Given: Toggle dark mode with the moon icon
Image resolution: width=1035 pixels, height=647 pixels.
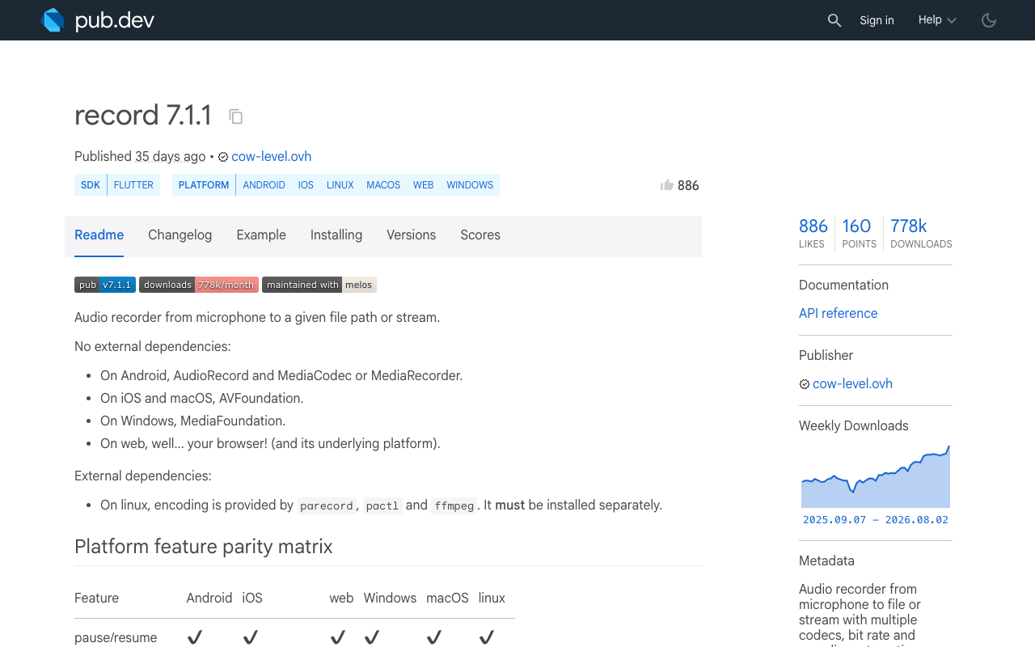Looking at the screenshot, I should point(989,20).
